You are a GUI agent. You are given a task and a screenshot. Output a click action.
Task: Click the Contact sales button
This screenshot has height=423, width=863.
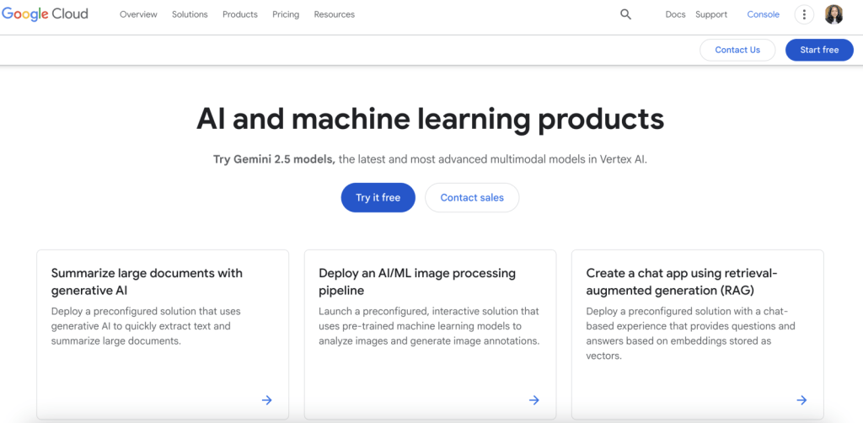point(472,197)
